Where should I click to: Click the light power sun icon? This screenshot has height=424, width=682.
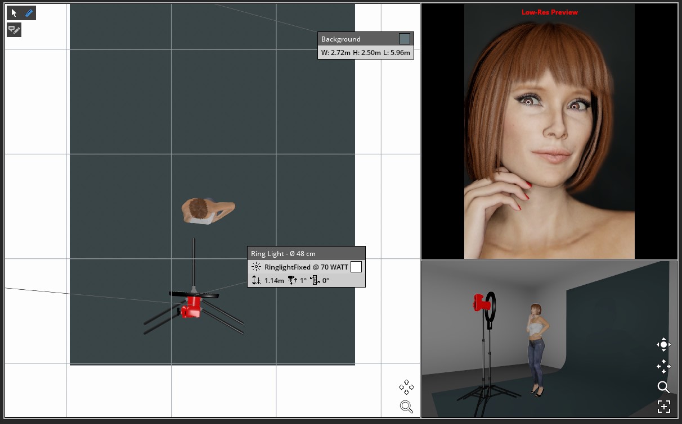(x=256, y=267)
